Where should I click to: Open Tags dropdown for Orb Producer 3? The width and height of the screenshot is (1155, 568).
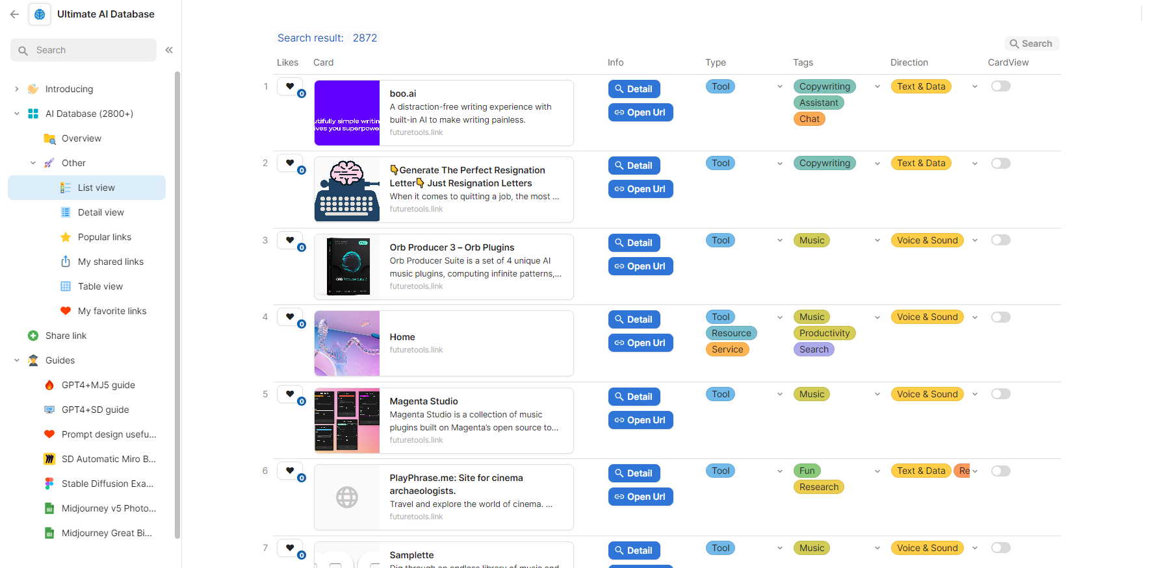tap(877, 240)
